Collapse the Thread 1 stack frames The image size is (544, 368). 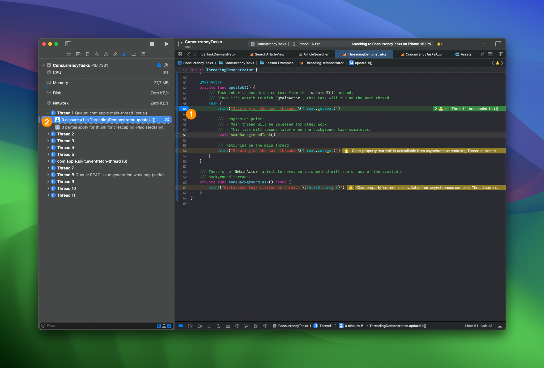pos(48,113)
